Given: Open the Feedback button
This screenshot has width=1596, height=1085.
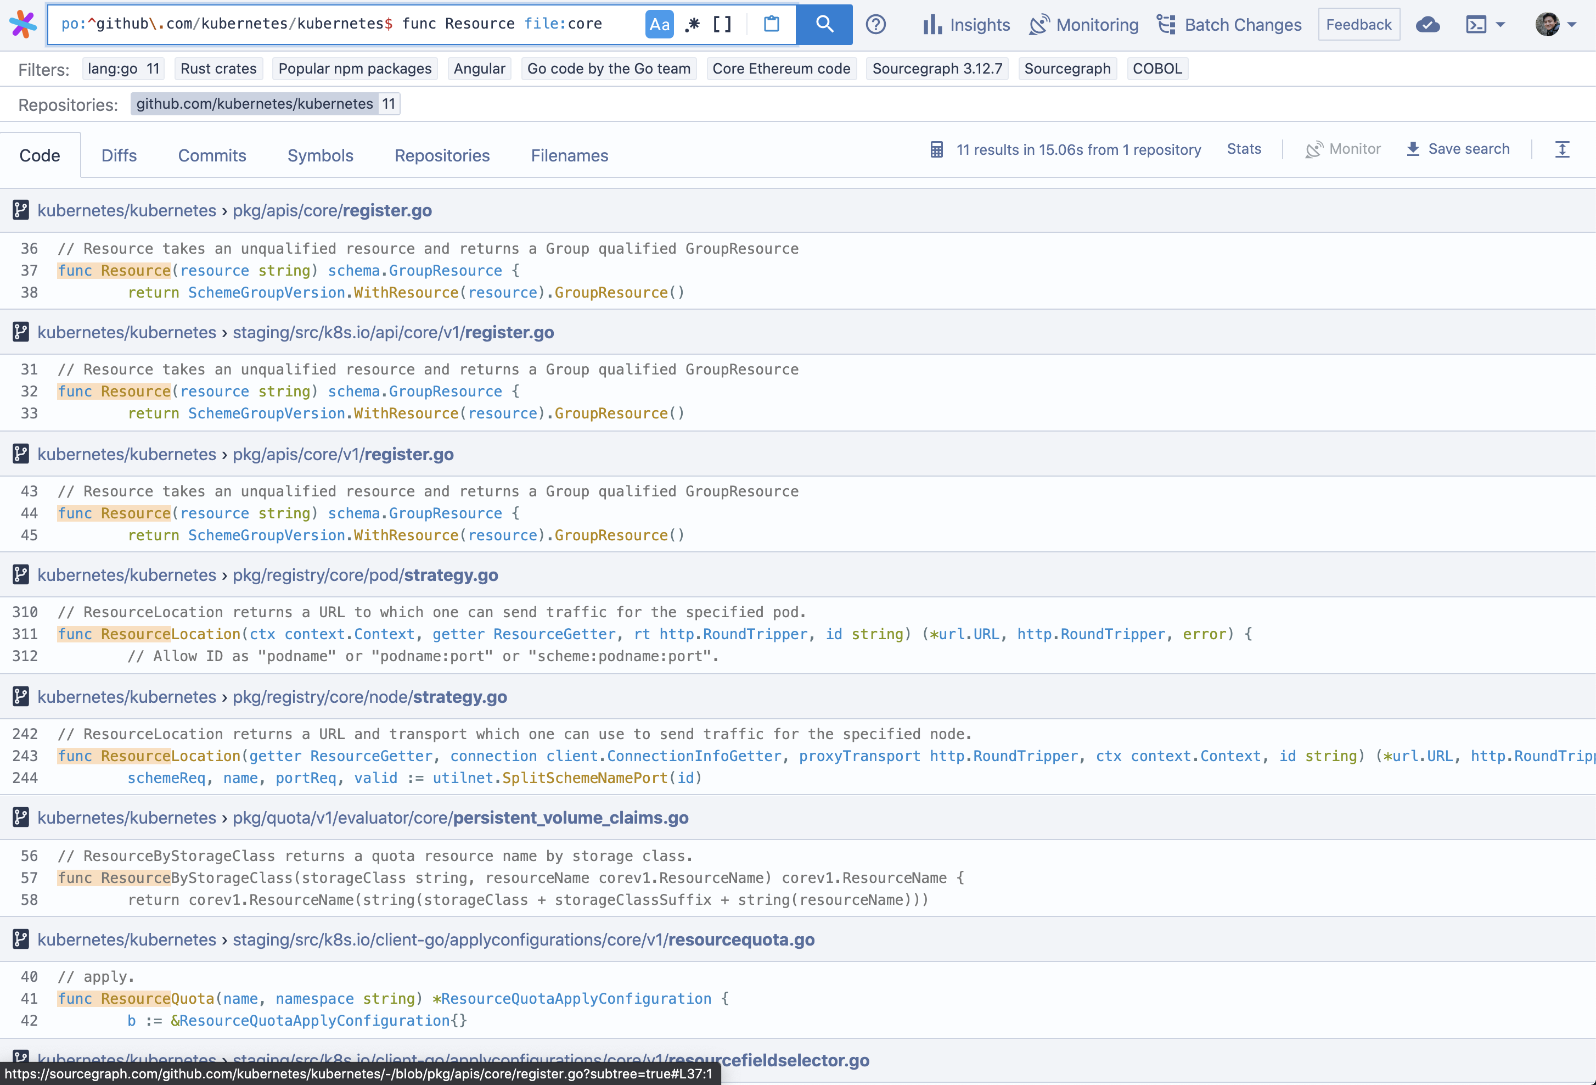Looking at the screenshot, I should (1358, 25).
